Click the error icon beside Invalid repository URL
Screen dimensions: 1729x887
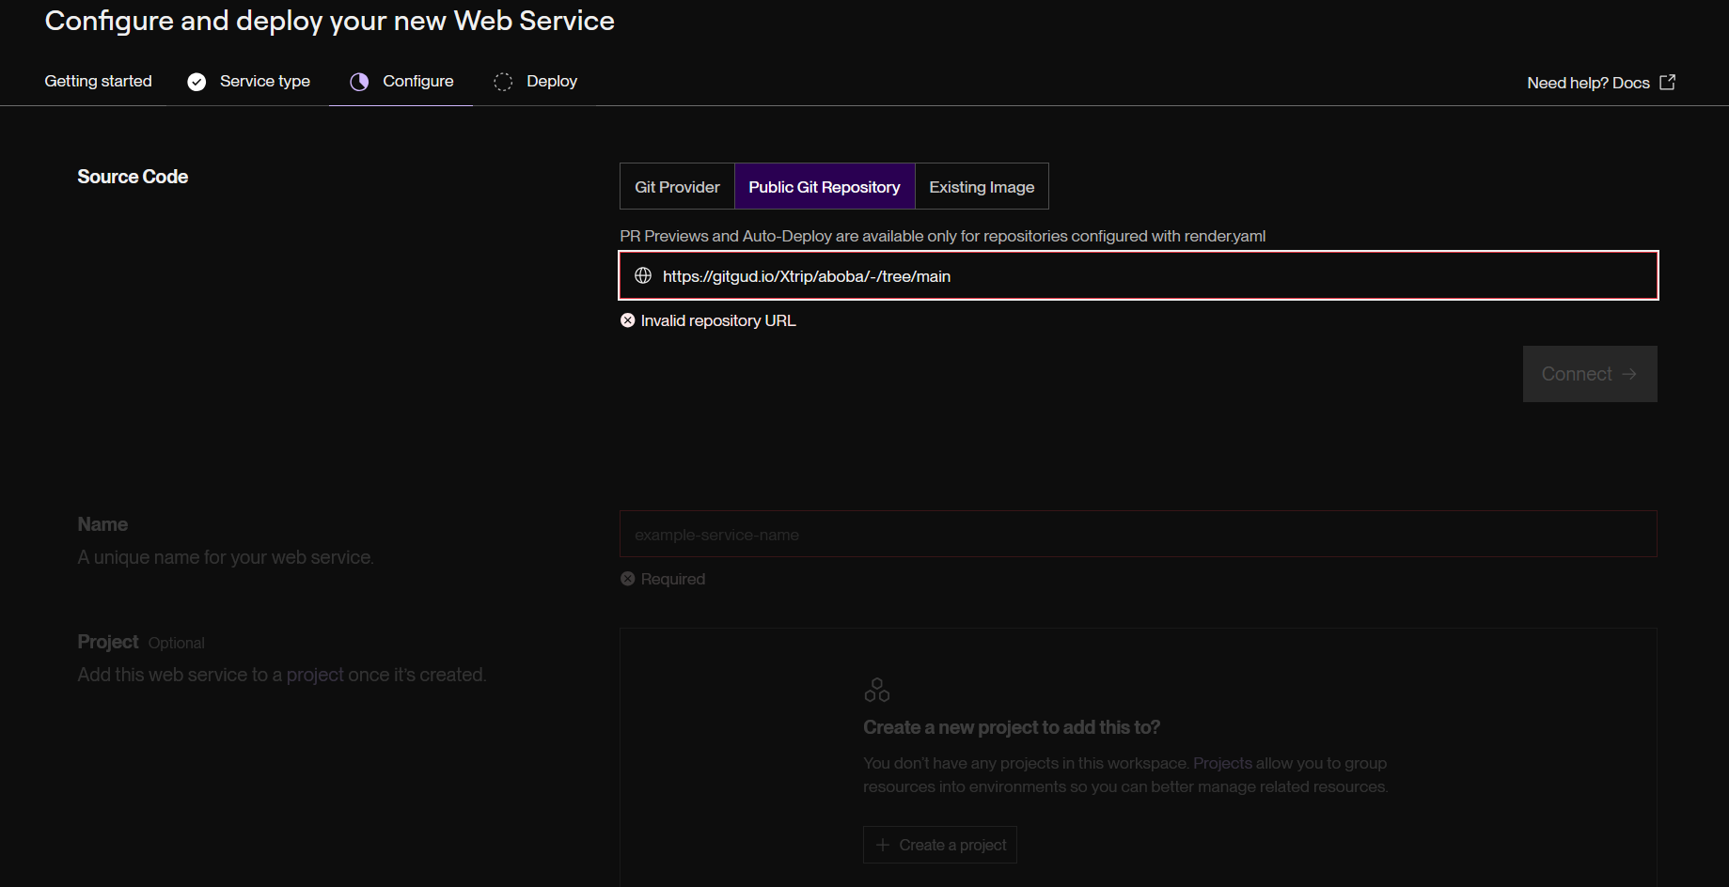(x=628, y=320)
